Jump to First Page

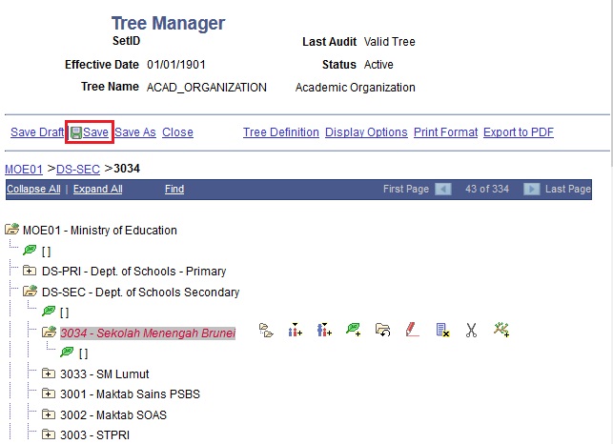pyautogui.click(x=406, y=190)
